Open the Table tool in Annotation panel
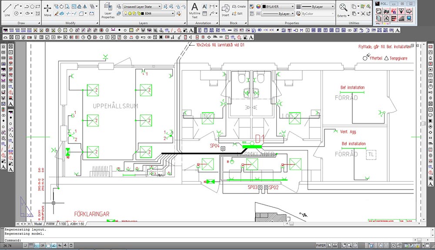The width and height of the screenshot is (435, 250). click(x=205, y=13)
